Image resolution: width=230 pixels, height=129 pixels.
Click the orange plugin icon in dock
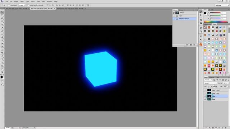(x=201, y=44)
